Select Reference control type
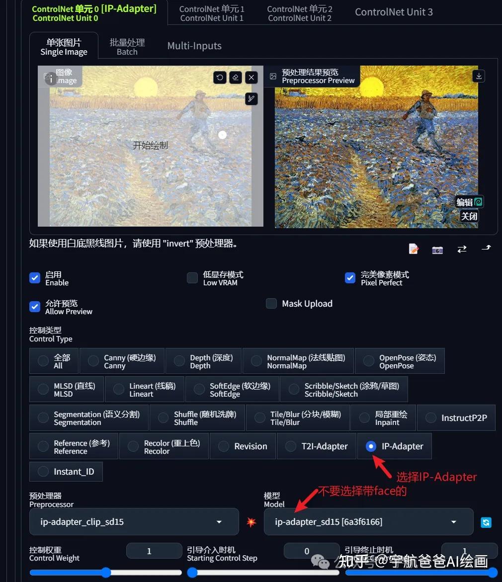The image size is (502, 582). click(74, 446)
